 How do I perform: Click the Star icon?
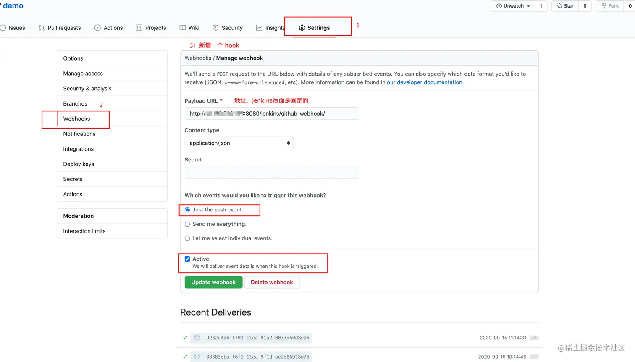559,6
